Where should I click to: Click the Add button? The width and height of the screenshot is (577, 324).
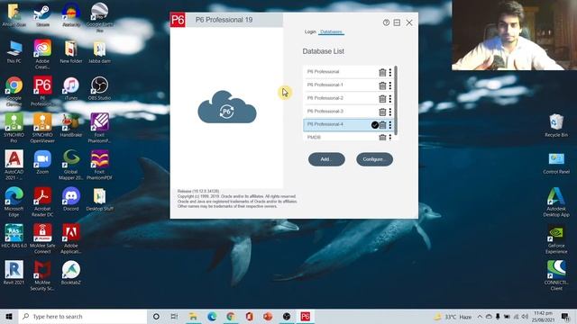pyautogui.click(x=326, y=159)
